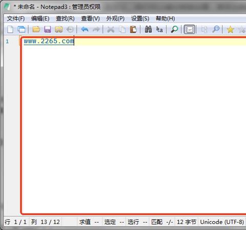246x230 pixels.
Task: Open the 外观(P) menu
Action: coord(115,18)
